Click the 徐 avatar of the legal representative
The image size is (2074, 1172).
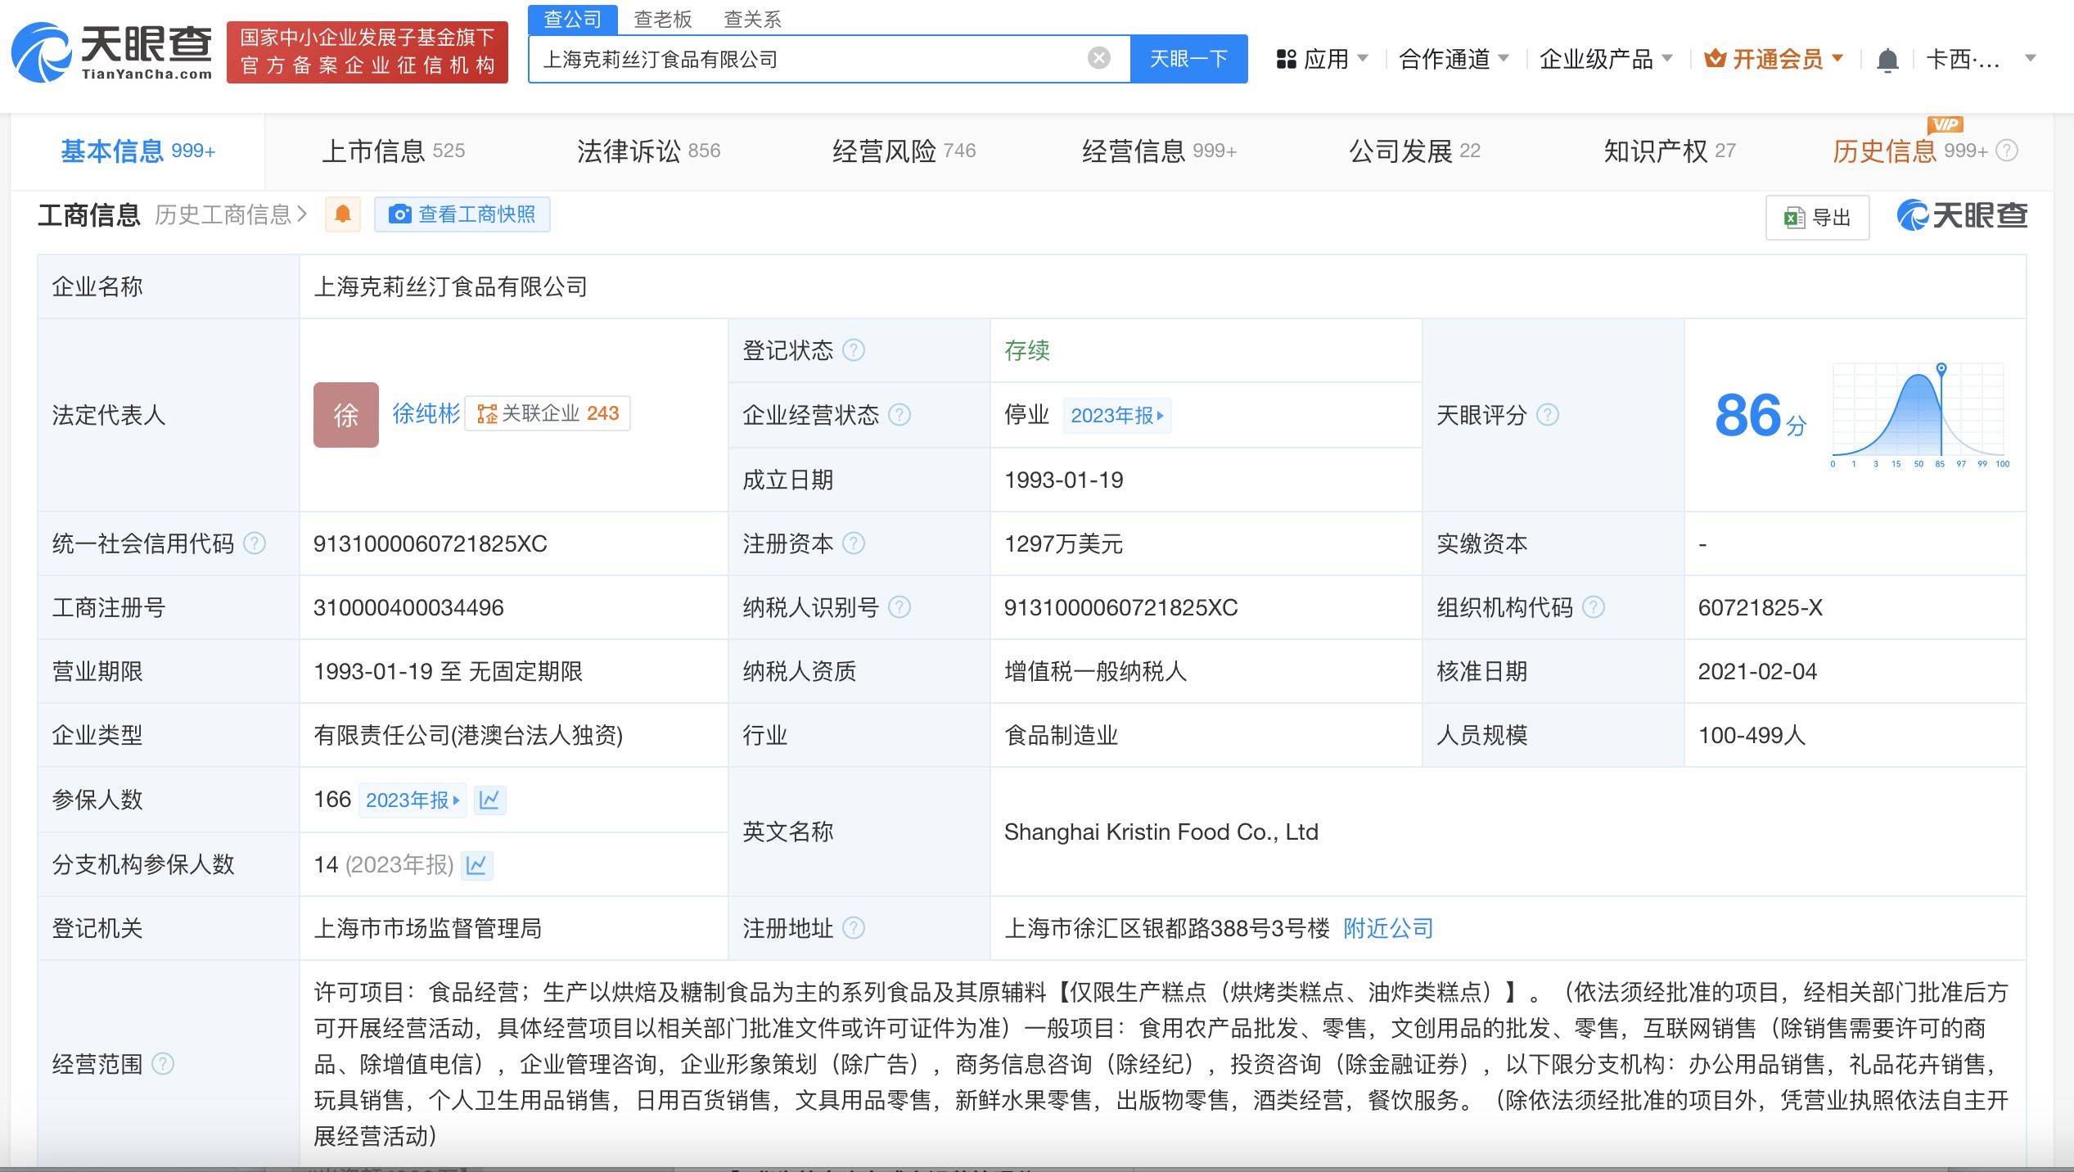[x=346, y=415]
